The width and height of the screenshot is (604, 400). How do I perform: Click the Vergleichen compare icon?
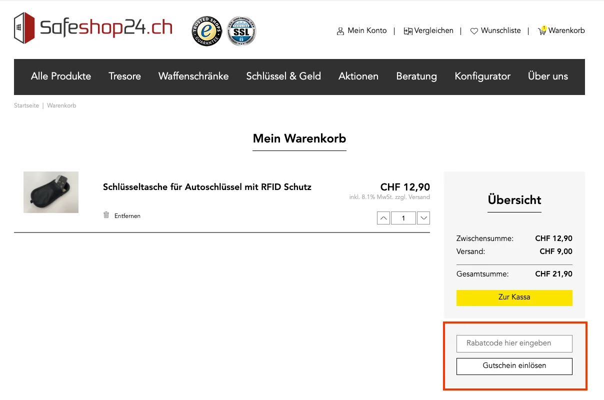click(409, 30)
